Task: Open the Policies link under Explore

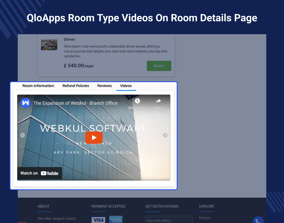Action: pyautogui.click(x=205, y=218)
